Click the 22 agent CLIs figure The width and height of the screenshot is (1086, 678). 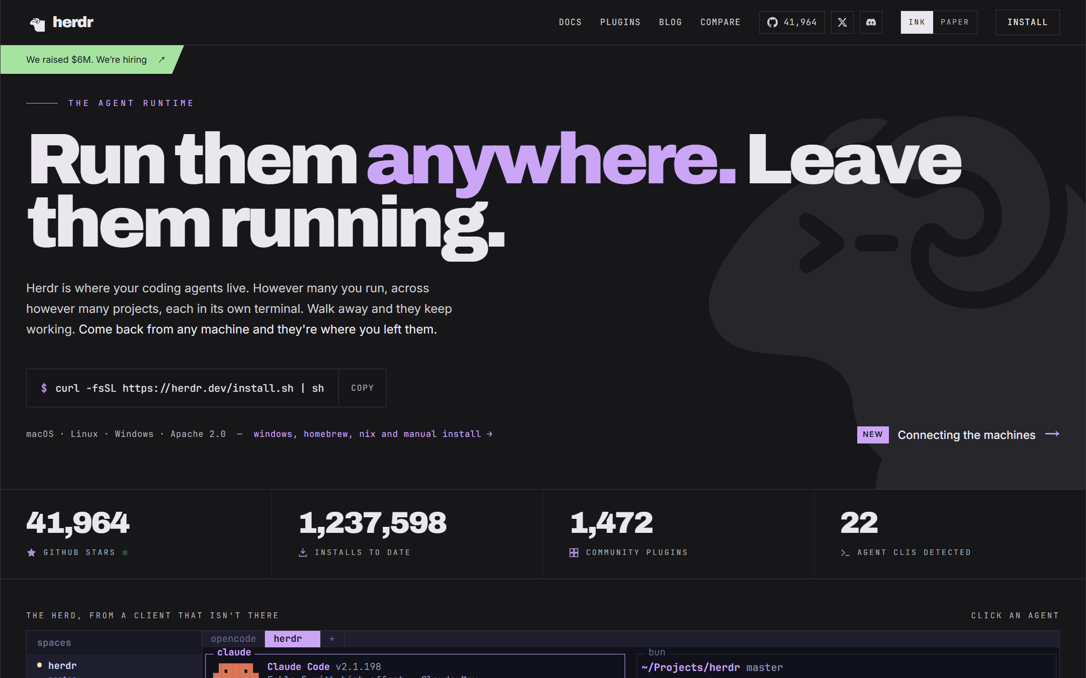tap(859, 523)
